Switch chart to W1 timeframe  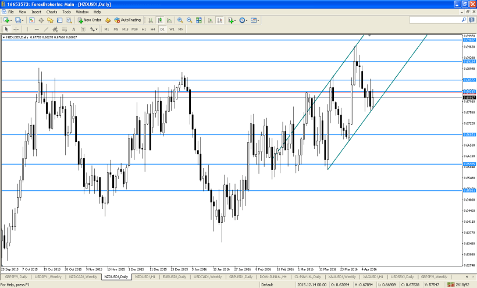172,29
